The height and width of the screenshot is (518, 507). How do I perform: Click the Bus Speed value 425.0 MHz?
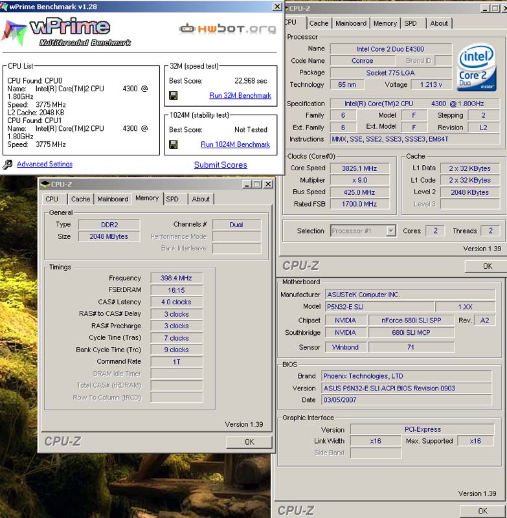(359, 192)
